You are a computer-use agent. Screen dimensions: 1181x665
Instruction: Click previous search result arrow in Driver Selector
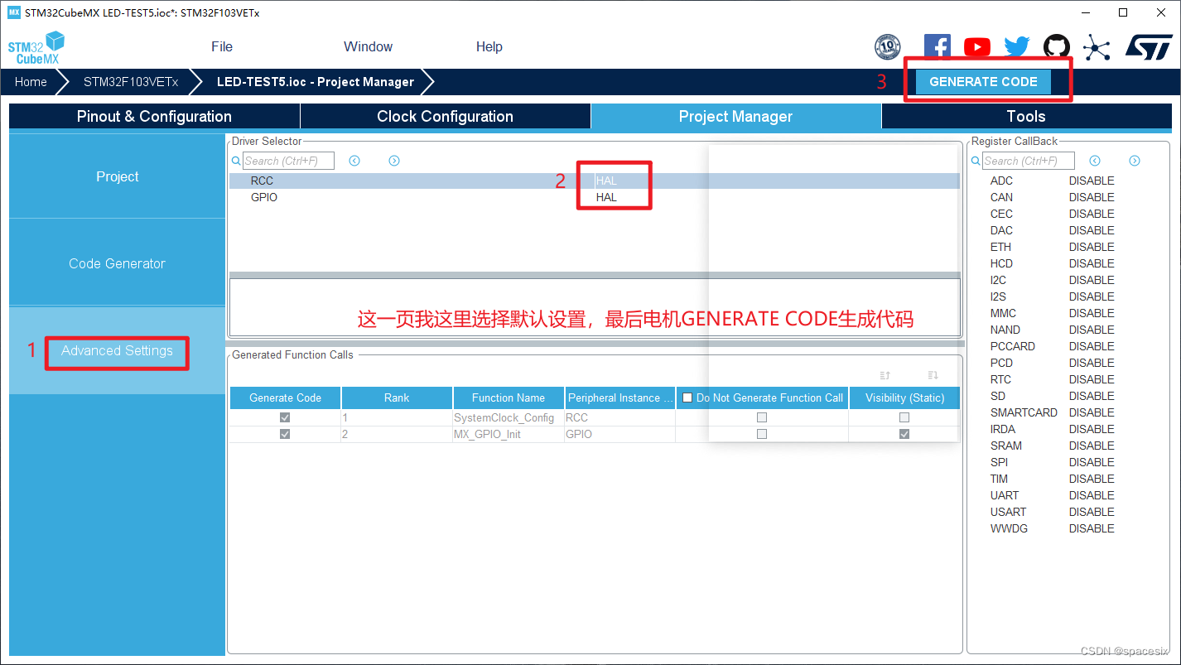[354, 161]
